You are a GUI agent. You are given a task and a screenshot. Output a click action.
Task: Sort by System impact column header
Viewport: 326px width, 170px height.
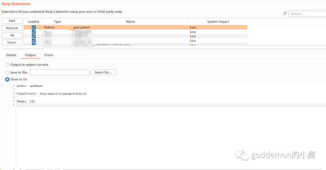click(218, 22)
